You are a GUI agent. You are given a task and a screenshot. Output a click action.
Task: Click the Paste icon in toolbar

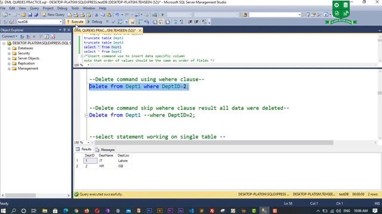click(109, 15)
